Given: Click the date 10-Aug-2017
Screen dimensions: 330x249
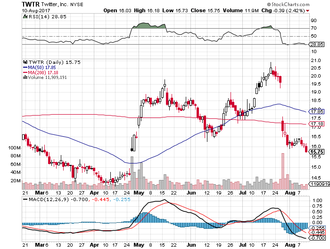Looking at the screenshot, I should click(x=36, y=10).
